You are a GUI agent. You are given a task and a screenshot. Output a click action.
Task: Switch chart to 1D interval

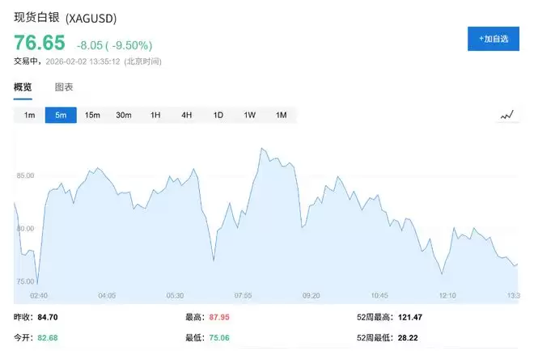[x=218, y=115]
